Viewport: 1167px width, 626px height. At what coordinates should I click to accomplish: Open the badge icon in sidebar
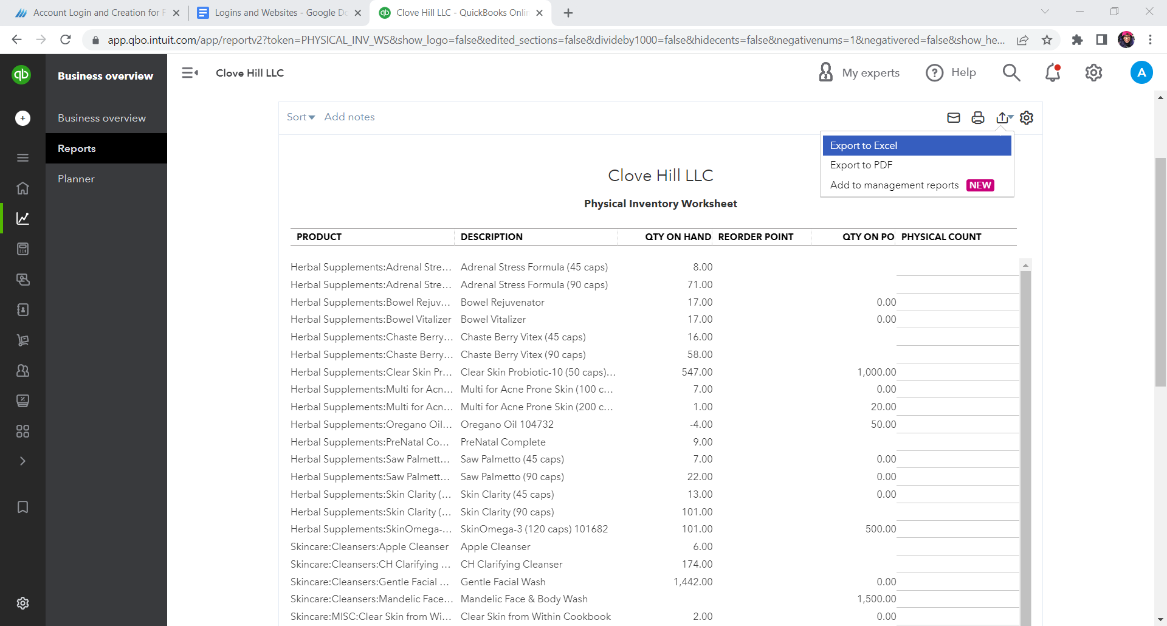[22, 310]
